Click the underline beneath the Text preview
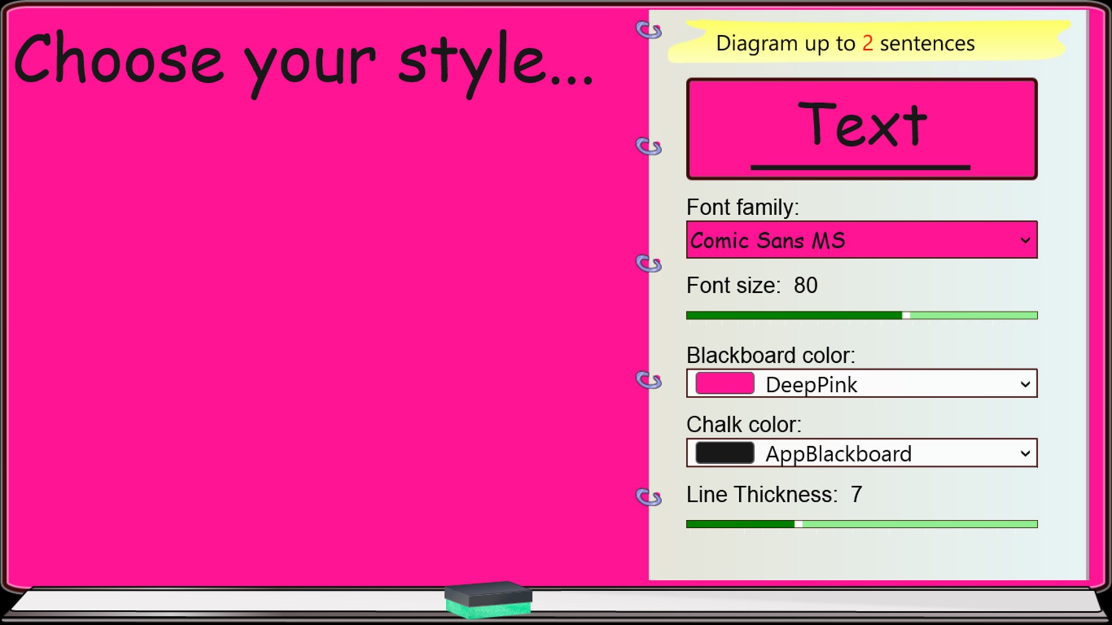 860,168
